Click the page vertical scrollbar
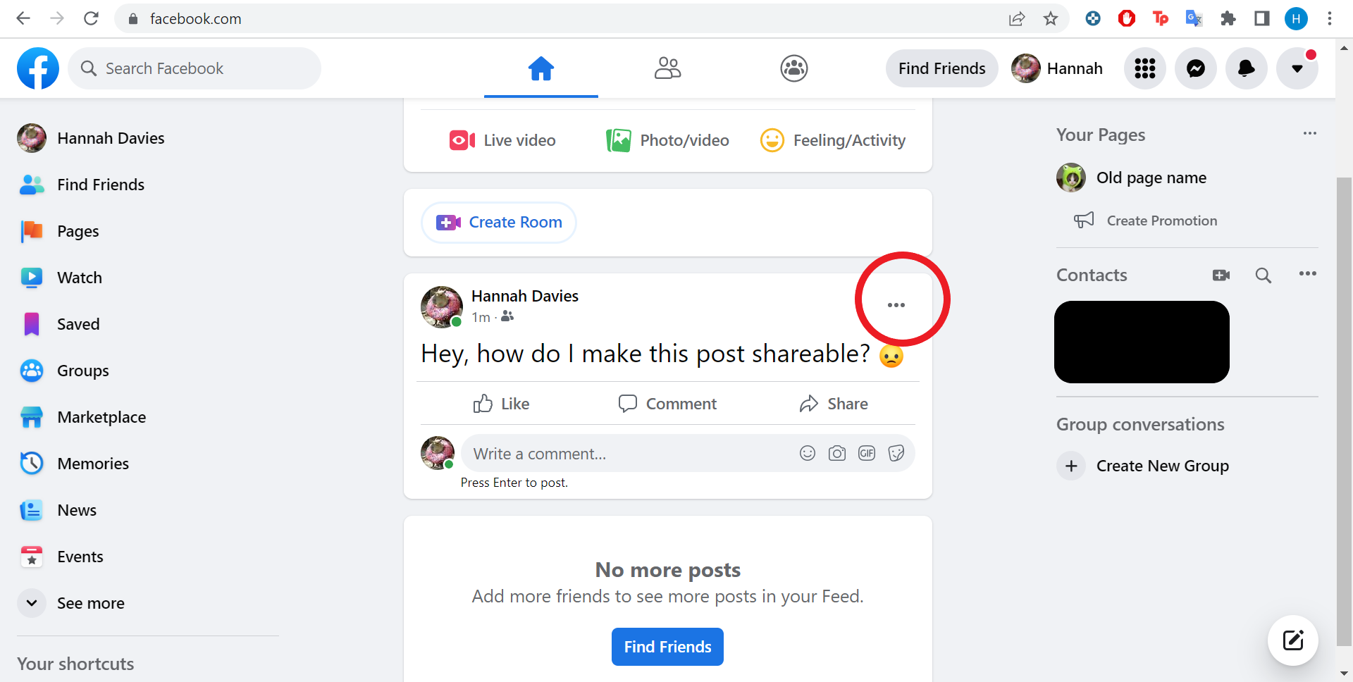The image size is (1353, 682). point(1344,412)
